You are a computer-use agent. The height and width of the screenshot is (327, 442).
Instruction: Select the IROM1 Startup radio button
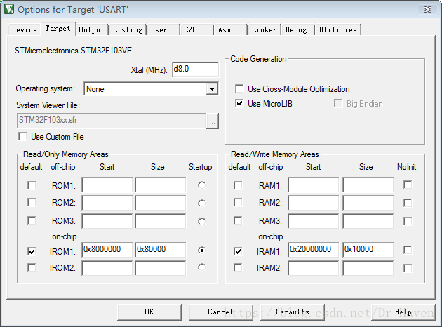click(202, 251)
